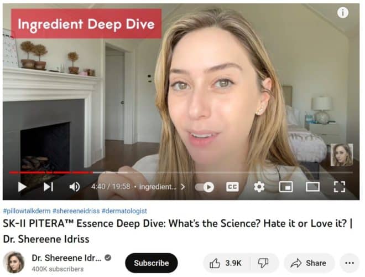Share this video

click(x=309, y=263)
